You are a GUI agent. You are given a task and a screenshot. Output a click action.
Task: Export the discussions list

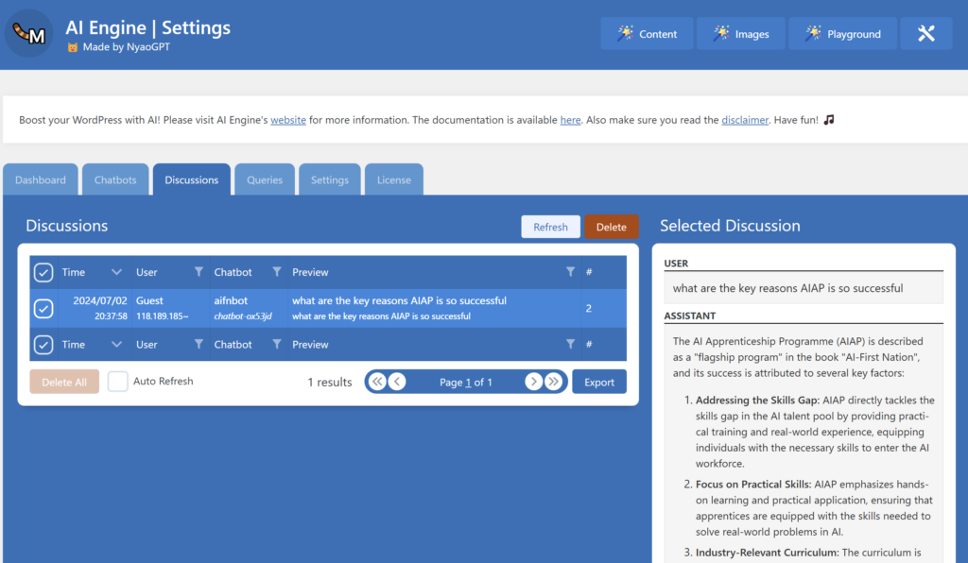(x=599, y=382)
